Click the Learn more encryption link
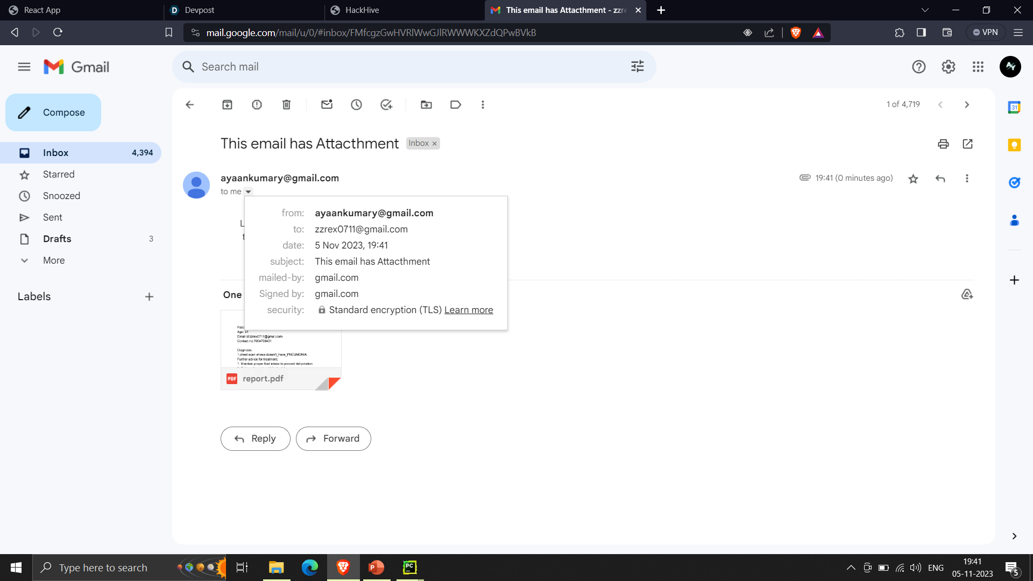The height and width of the screenshot is (581, 1033). [468, 310]
